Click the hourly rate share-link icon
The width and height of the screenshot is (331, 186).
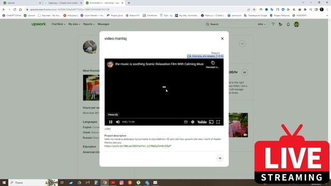[x=245, y=72]
